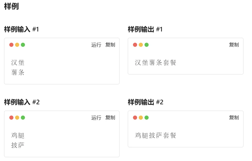This screenshot has height=161, width=252.
Task: Click red dot in sample output #2 box
Action: (x=135, y=118)
